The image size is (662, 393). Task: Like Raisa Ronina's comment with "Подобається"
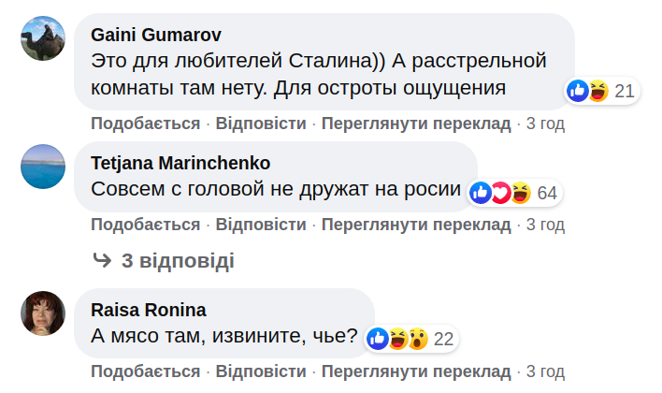pyautogui.click(x=146, y=371)
